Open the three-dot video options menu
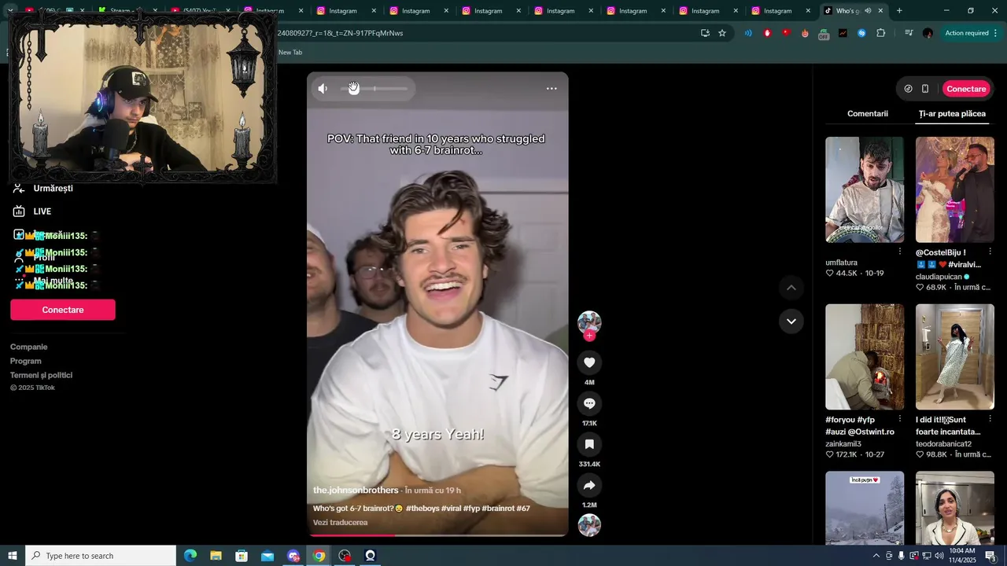The image size is (1007, 566). point(551,88)
